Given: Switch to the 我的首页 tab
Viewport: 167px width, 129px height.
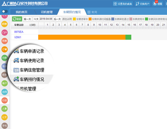Looking at the screenshot, I should [x=22, y=12].
